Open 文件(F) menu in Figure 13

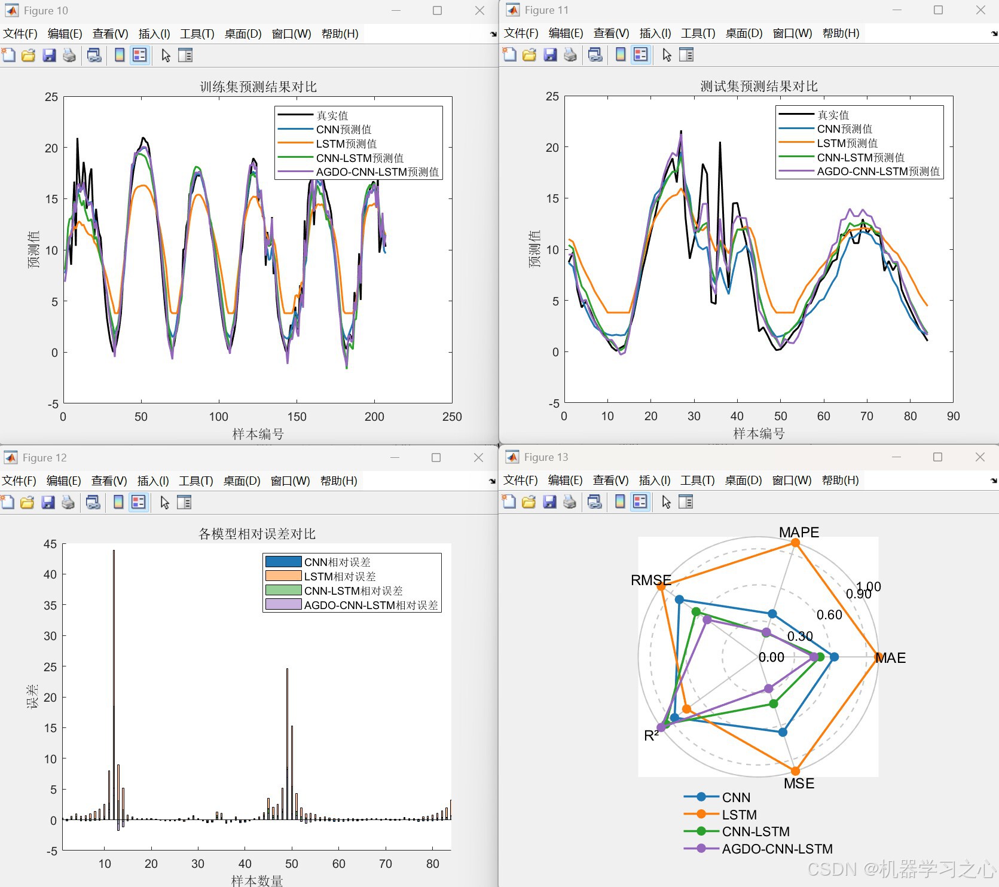pyautogui.click(x=521, y=480)
